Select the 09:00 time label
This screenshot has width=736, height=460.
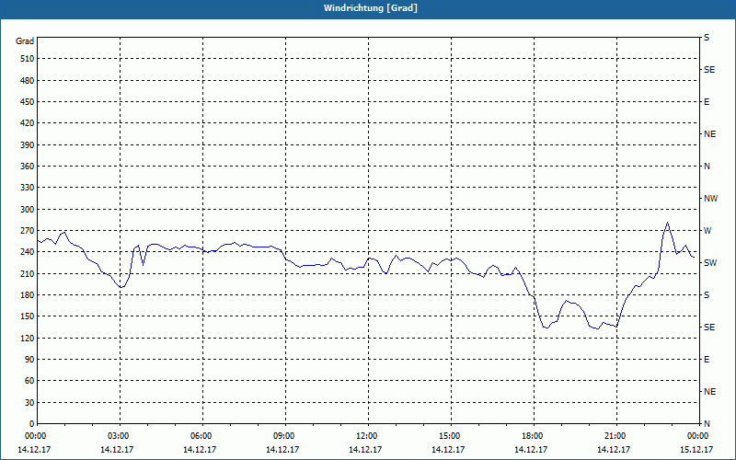(x=285, y=436)
